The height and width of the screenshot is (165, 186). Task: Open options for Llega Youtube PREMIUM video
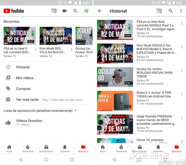(182, 118)
